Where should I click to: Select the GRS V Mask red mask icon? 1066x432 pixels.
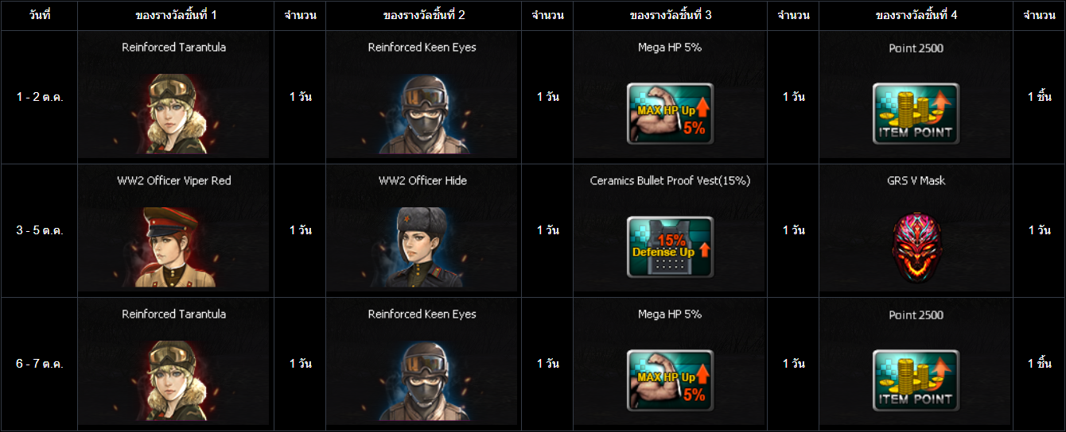pyautogui.click(x=916, y=247)
